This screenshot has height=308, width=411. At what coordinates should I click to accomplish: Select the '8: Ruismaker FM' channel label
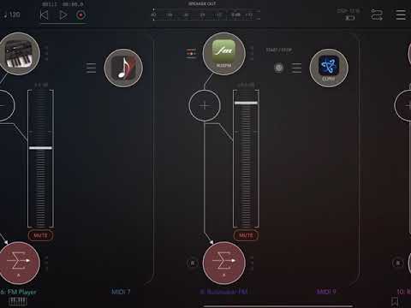pos(223,292)
